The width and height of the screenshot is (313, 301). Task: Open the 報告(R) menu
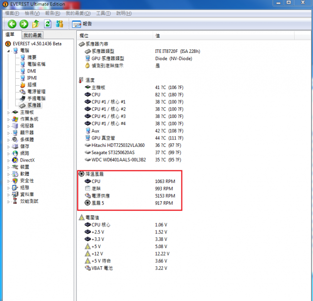tap(53, 13)
